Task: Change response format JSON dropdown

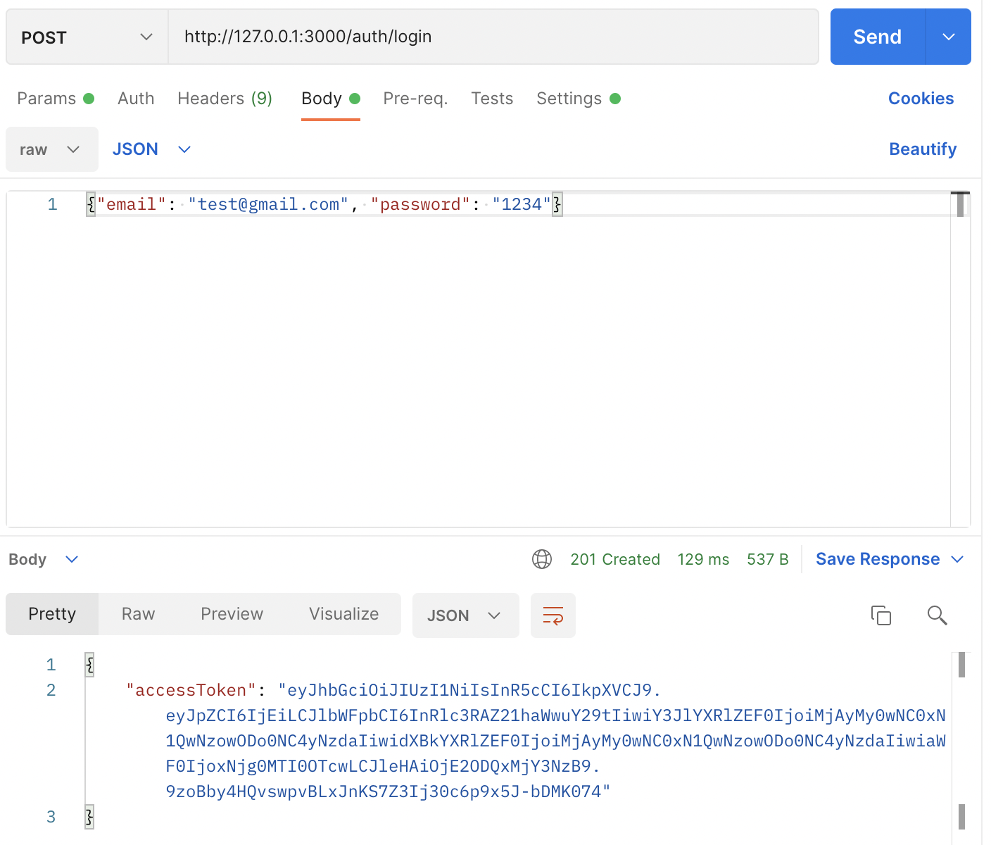Action: [465, 615]
